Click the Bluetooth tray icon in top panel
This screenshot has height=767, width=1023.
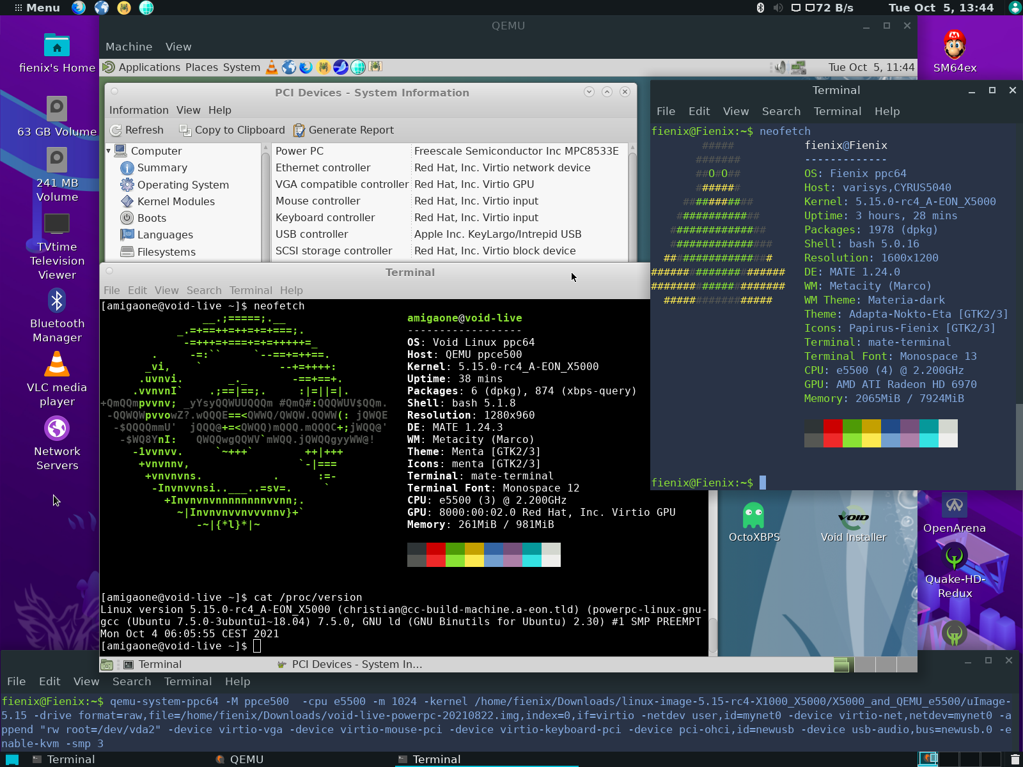[760, 8]
